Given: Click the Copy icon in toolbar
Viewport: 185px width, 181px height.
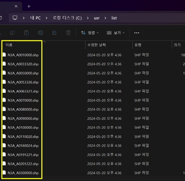Looking at the screenshot, I should pyautogui.click(x=13, y=33).
